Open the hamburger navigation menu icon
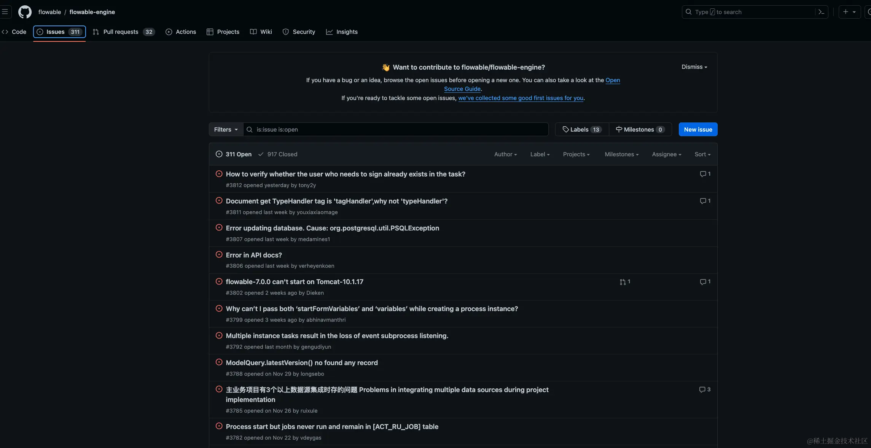 5,12
